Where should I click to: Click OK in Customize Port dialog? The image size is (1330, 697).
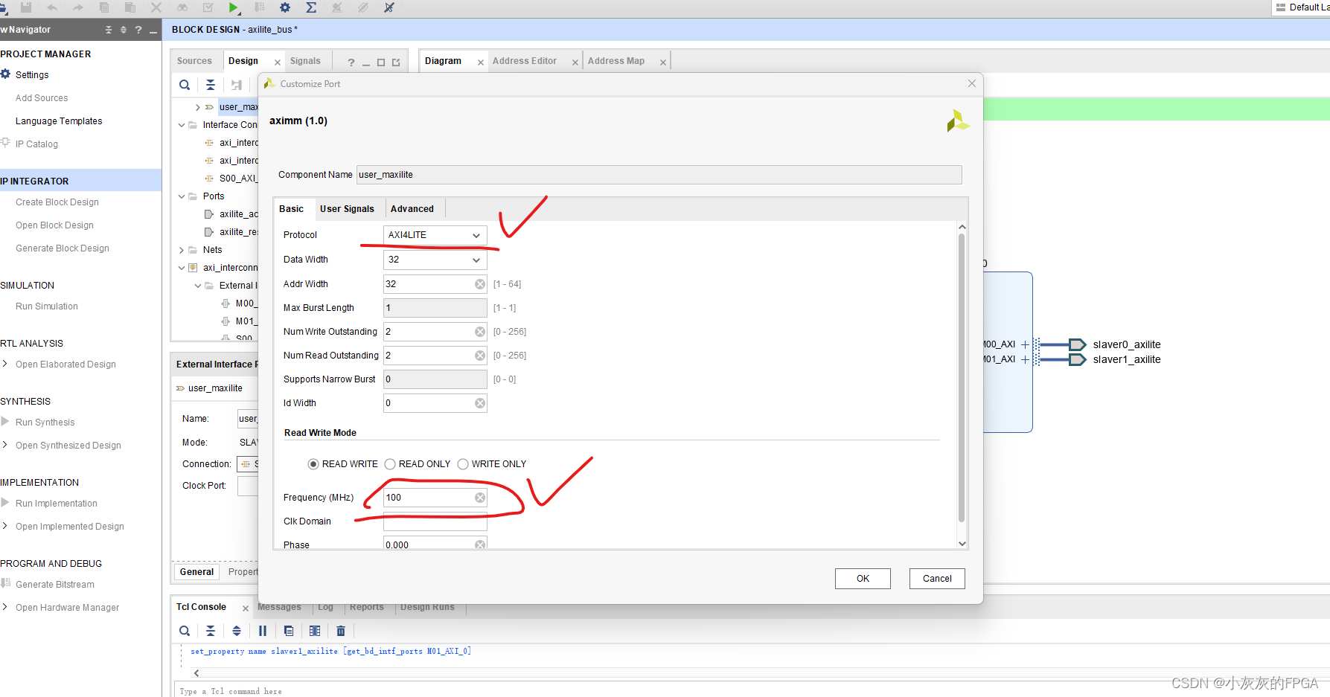pyautogui.click(x=863, y=579)
